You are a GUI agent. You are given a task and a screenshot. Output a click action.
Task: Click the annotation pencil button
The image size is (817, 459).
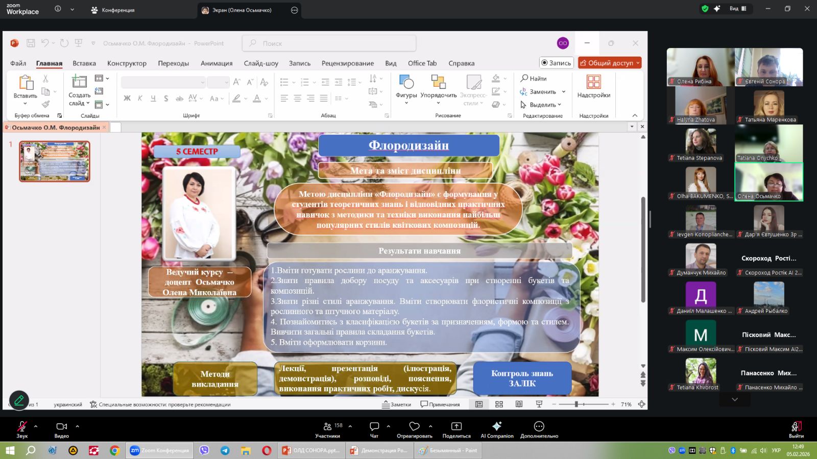tap(19, 400)
